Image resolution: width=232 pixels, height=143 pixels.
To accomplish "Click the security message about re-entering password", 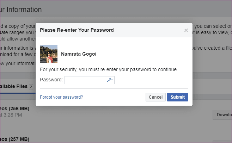I will 109,69.
